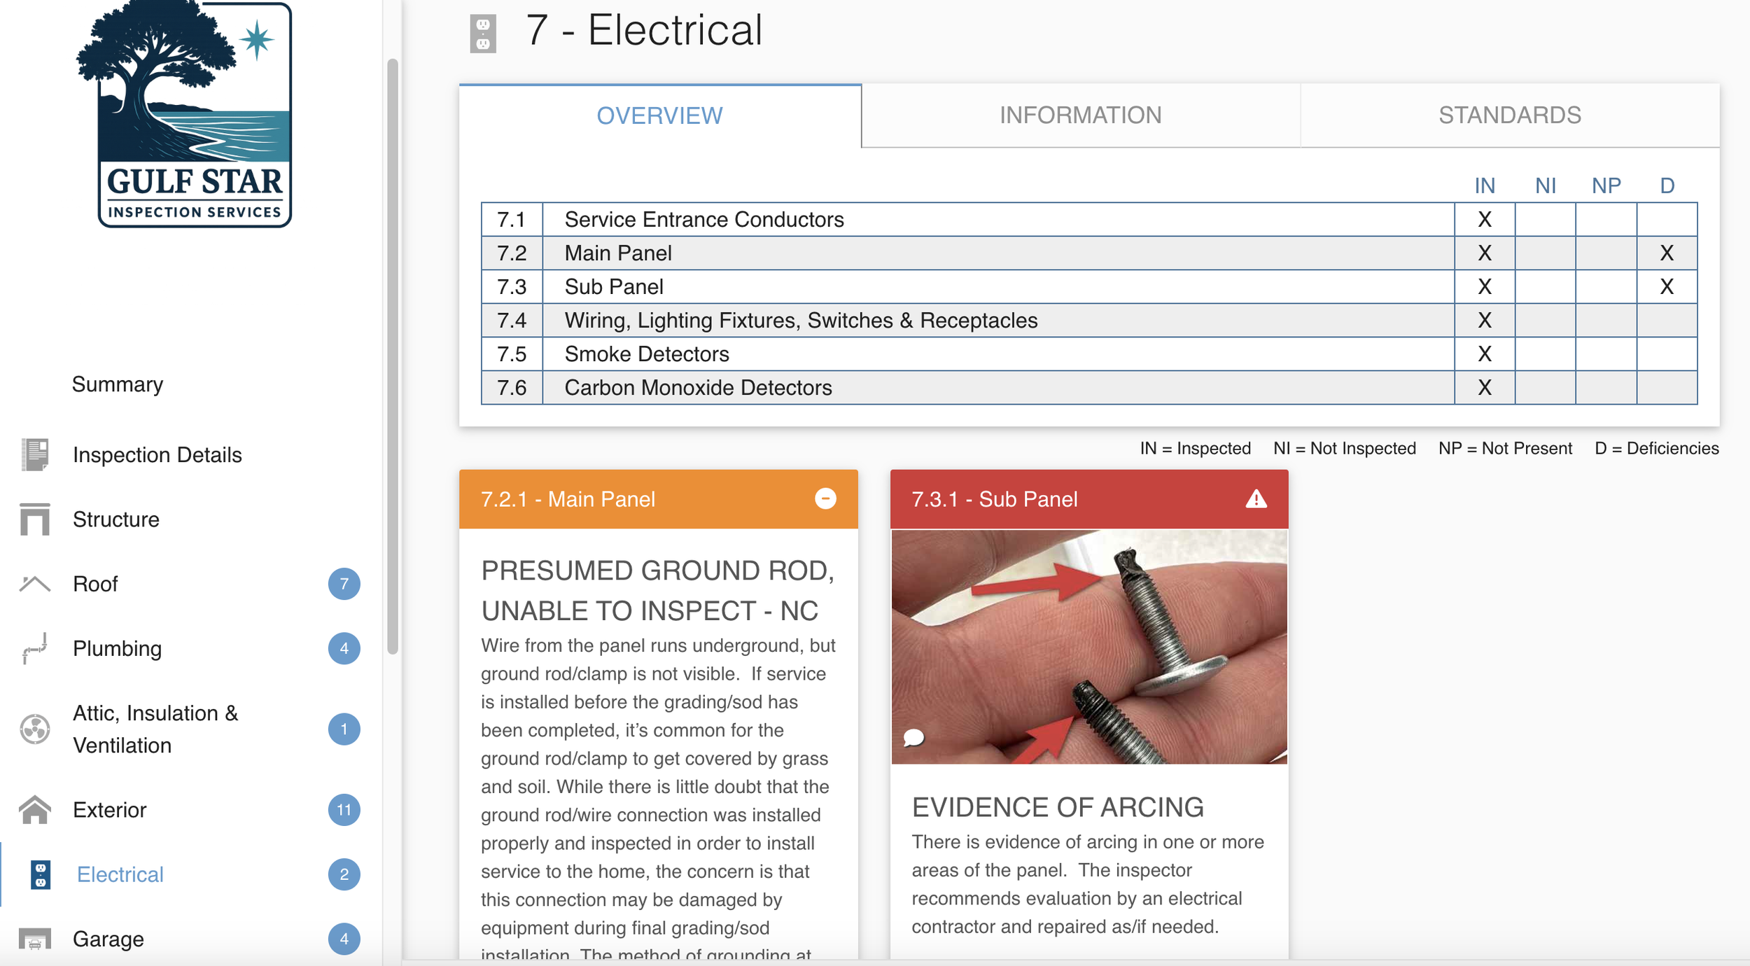Screen dimensions: 1750x966
Task: Switch to the Standards tab
Action: tap(1509, 115)
